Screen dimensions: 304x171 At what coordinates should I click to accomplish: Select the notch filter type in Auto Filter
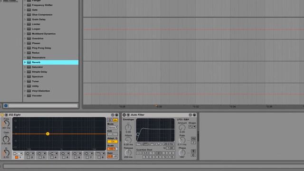pyautogui.click(x=159, y=144)
